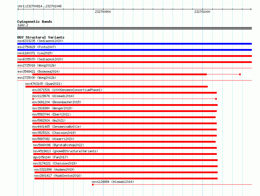Open the nsv5440096 (ByrskaBishop2022) label

coord(58,145)
